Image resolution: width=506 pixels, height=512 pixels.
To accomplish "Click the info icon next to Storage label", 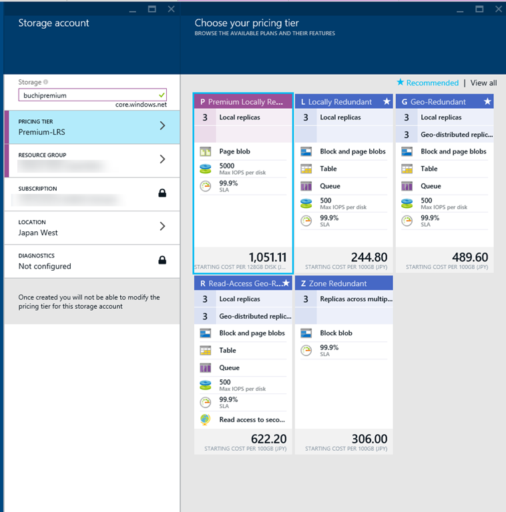I will 46,82.
